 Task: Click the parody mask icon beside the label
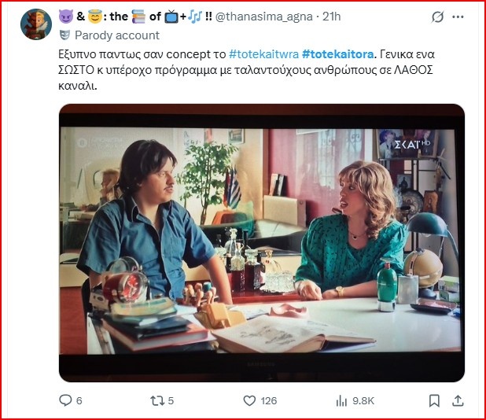(x=64, y=35)
